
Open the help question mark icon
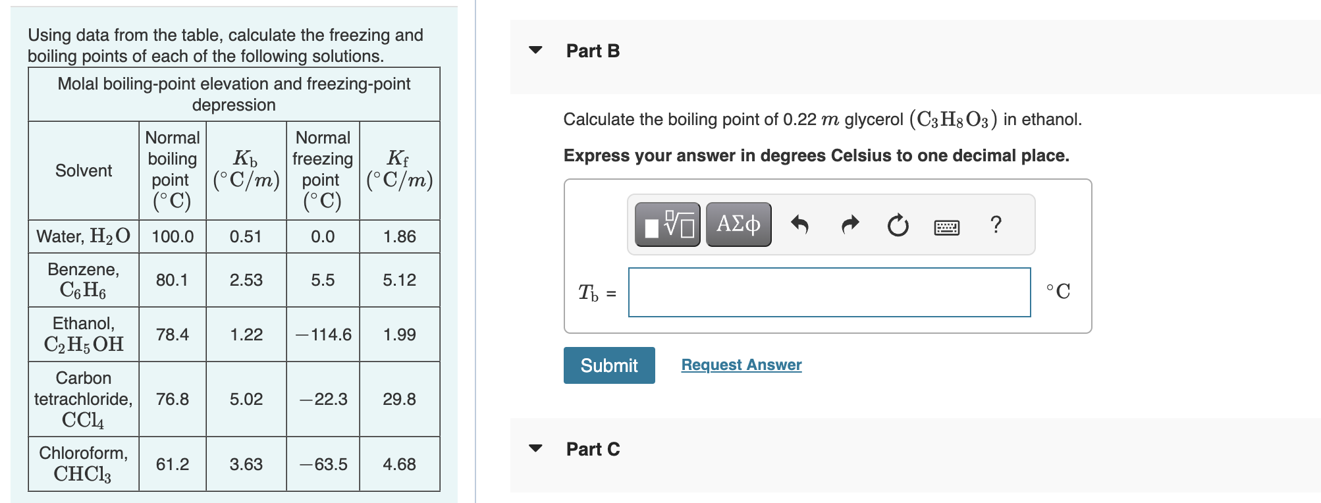996,225
